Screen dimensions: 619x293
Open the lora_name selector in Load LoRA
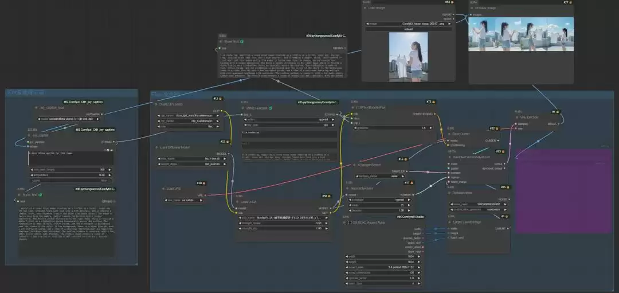click(x=284, y=217)
